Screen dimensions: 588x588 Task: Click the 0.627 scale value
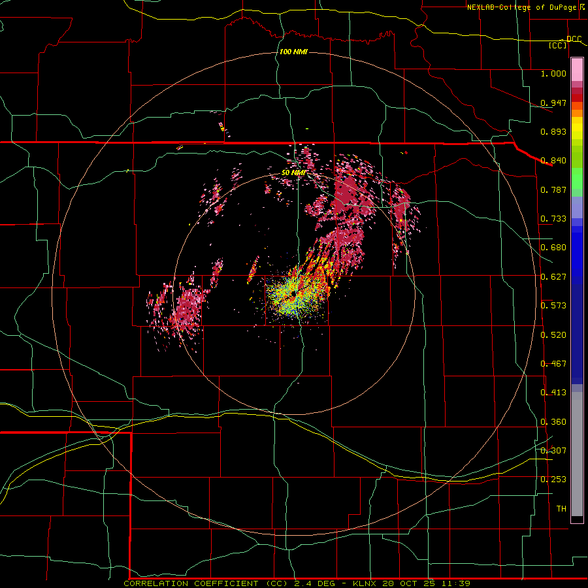(553, 277)
